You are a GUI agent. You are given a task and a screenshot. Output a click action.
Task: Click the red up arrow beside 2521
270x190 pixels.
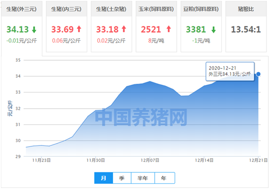(169, 29)
